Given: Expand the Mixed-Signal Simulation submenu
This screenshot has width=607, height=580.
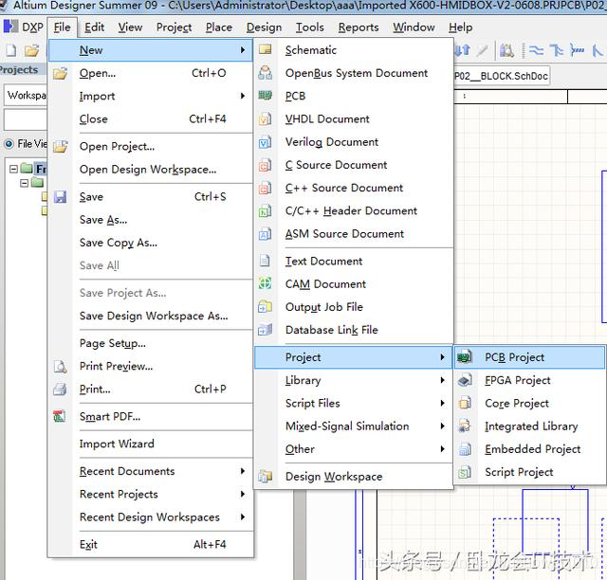Looking at the screenshot, I should coord(353,426).
